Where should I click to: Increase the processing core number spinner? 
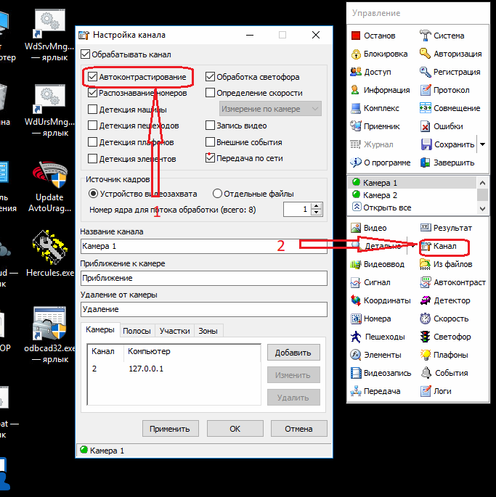point(316,205)
